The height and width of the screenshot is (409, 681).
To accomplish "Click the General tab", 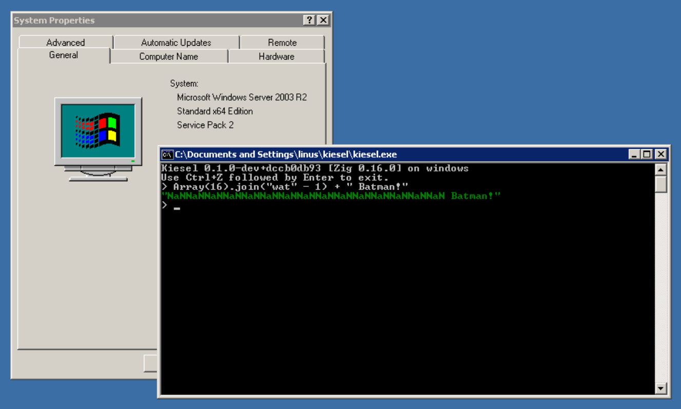I will pos(64,55).
